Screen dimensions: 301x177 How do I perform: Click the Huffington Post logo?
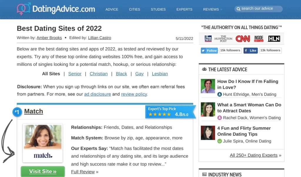pos(223,39)
